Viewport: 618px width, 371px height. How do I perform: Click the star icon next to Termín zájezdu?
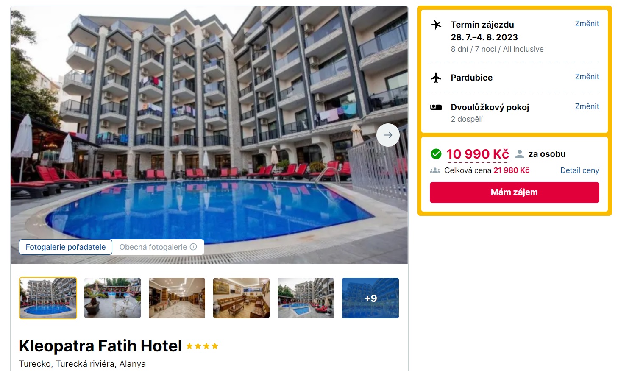pos(436,25)
